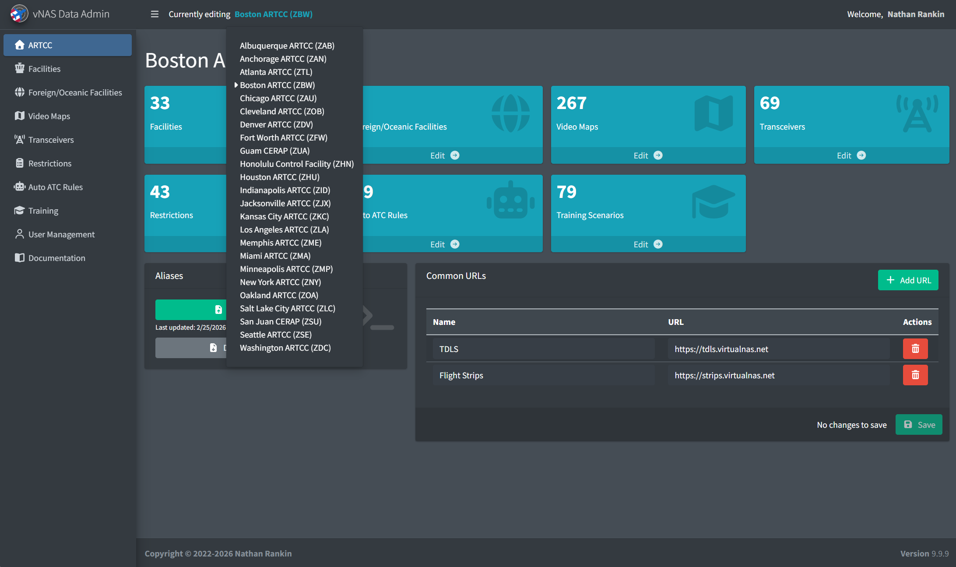Select New York ARTCC (ZNY) option
This screenshot has width=956, height=567.
click(x=280, y=282)
